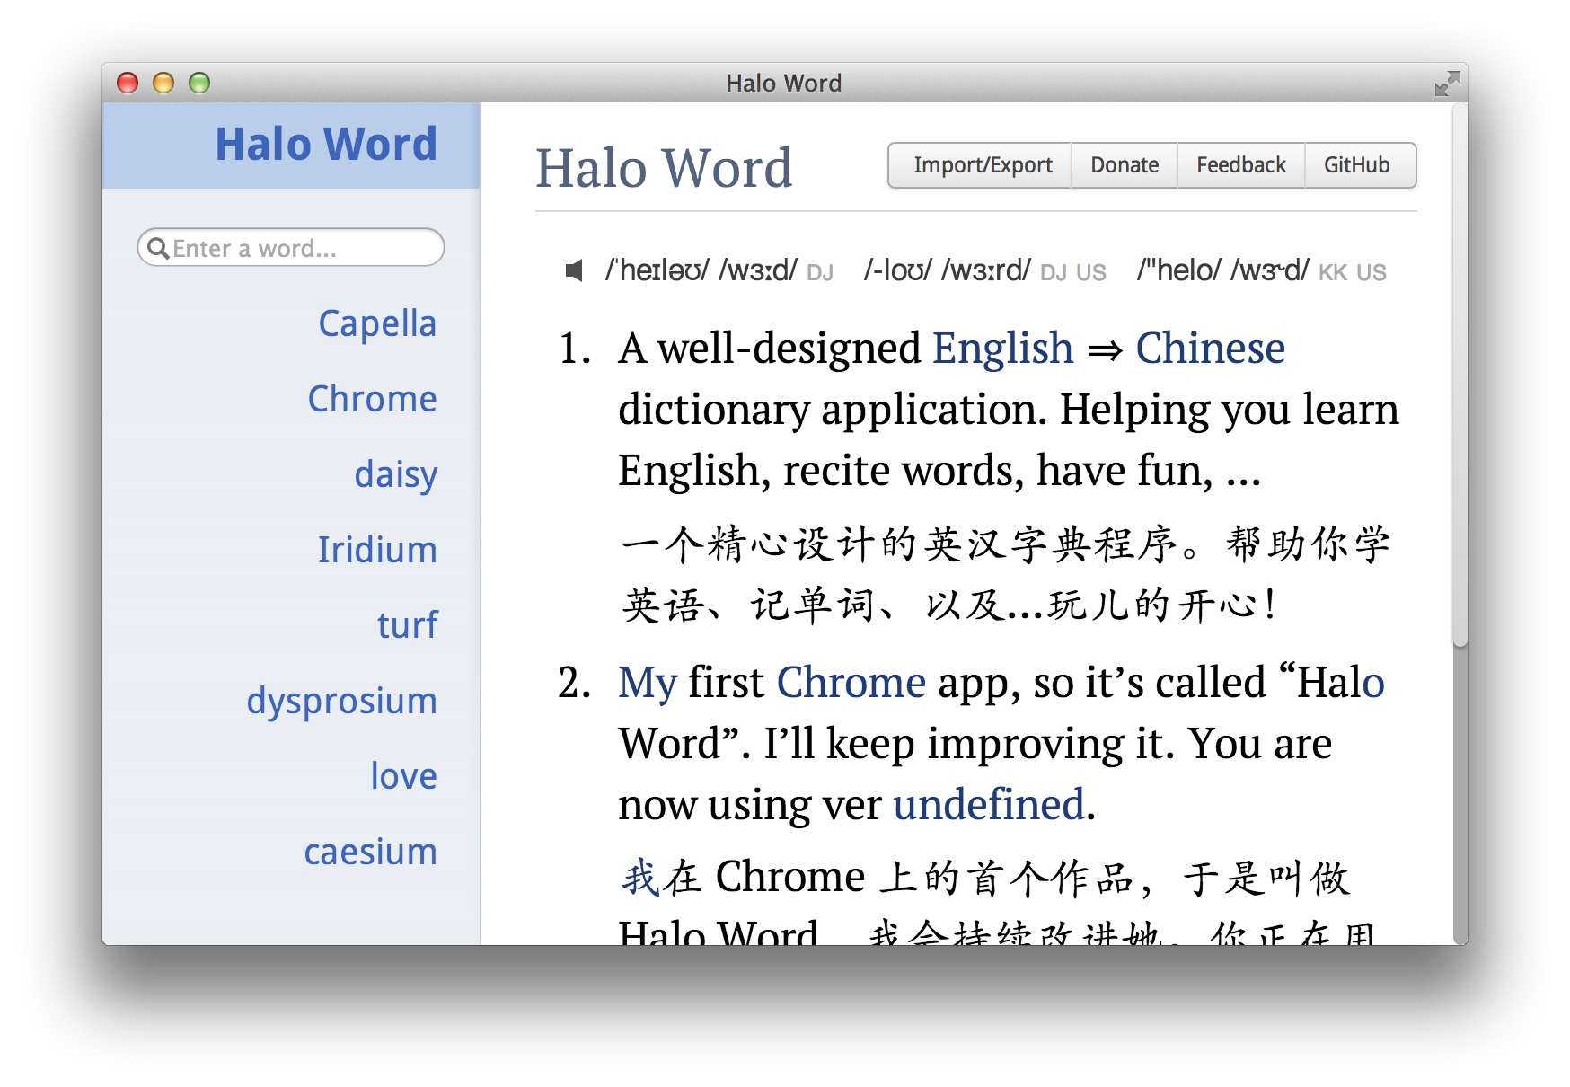Play the pronunciation speaker icon

(574, 270)
